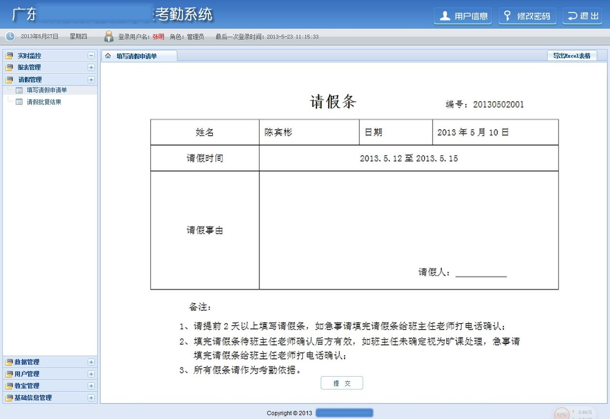The width and height of the screenshot is (610, 419).
Task: Expand the 数据管理 section plus button
Action: [91, 362]
